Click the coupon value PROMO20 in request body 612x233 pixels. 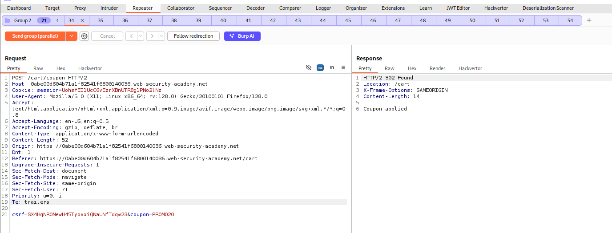pos(163,214)
